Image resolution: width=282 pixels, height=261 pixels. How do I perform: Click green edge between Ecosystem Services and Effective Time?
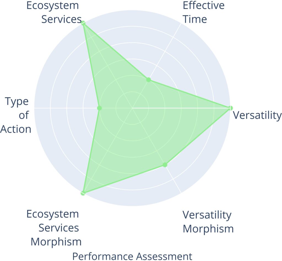point(116,51)
